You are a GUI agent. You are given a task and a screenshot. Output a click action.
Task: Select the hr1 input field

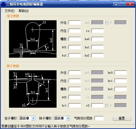click(x=121, y=81)
